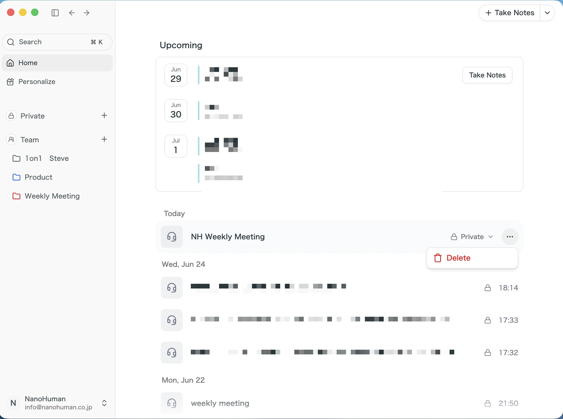Click the trash icon in Delete menu
The height and width of the screenshot is (419, 563).
pos(438,258)
